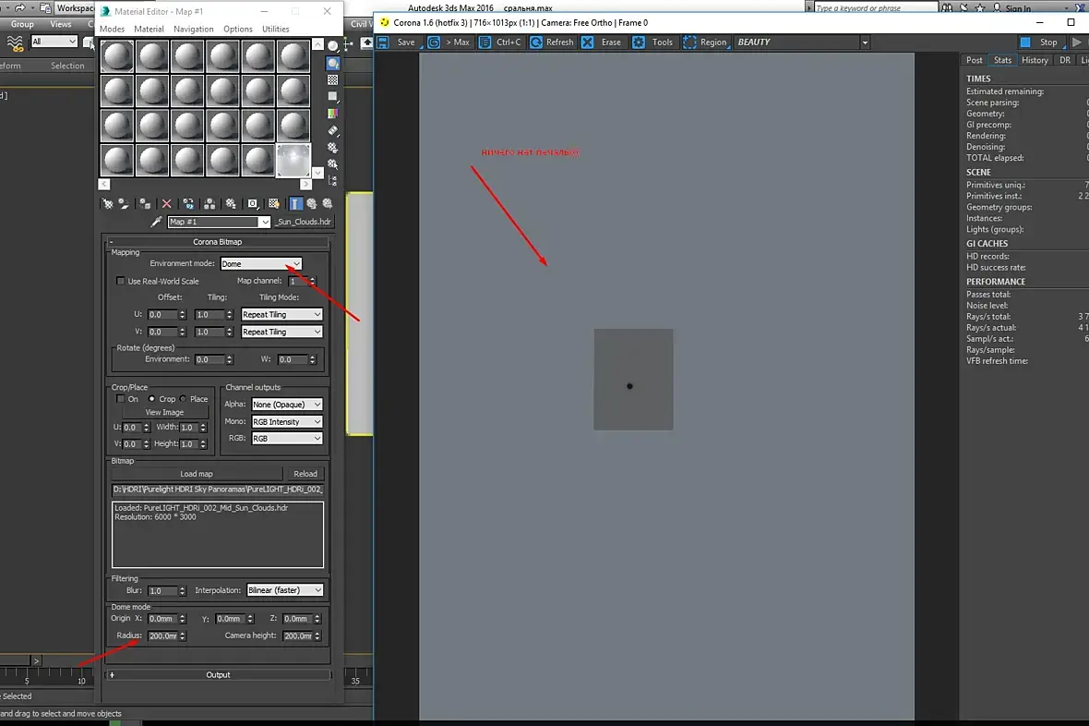
Task: Click the Get Material icon
Action: click(108, 204)
